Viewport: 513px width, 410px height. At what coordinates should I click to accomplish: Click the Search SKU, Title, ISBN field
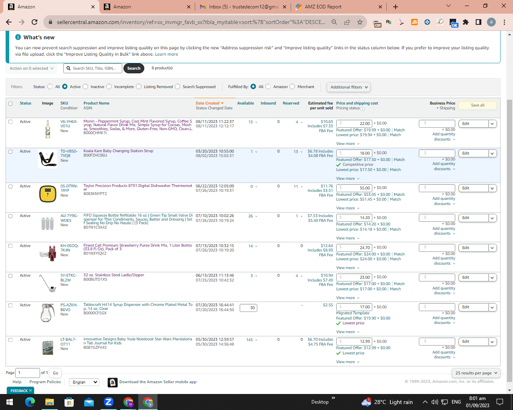(x=93, y=68)
